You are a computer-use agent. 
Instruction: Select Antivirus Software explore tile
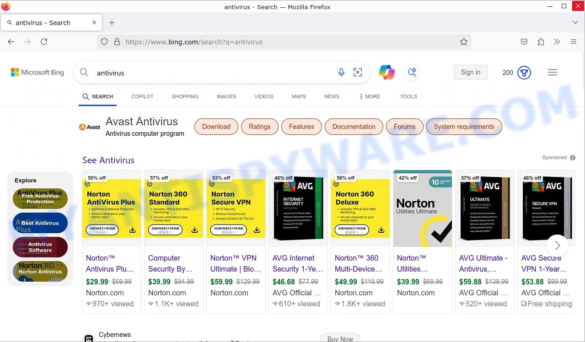pyautogui.click(x=40, y=247)
